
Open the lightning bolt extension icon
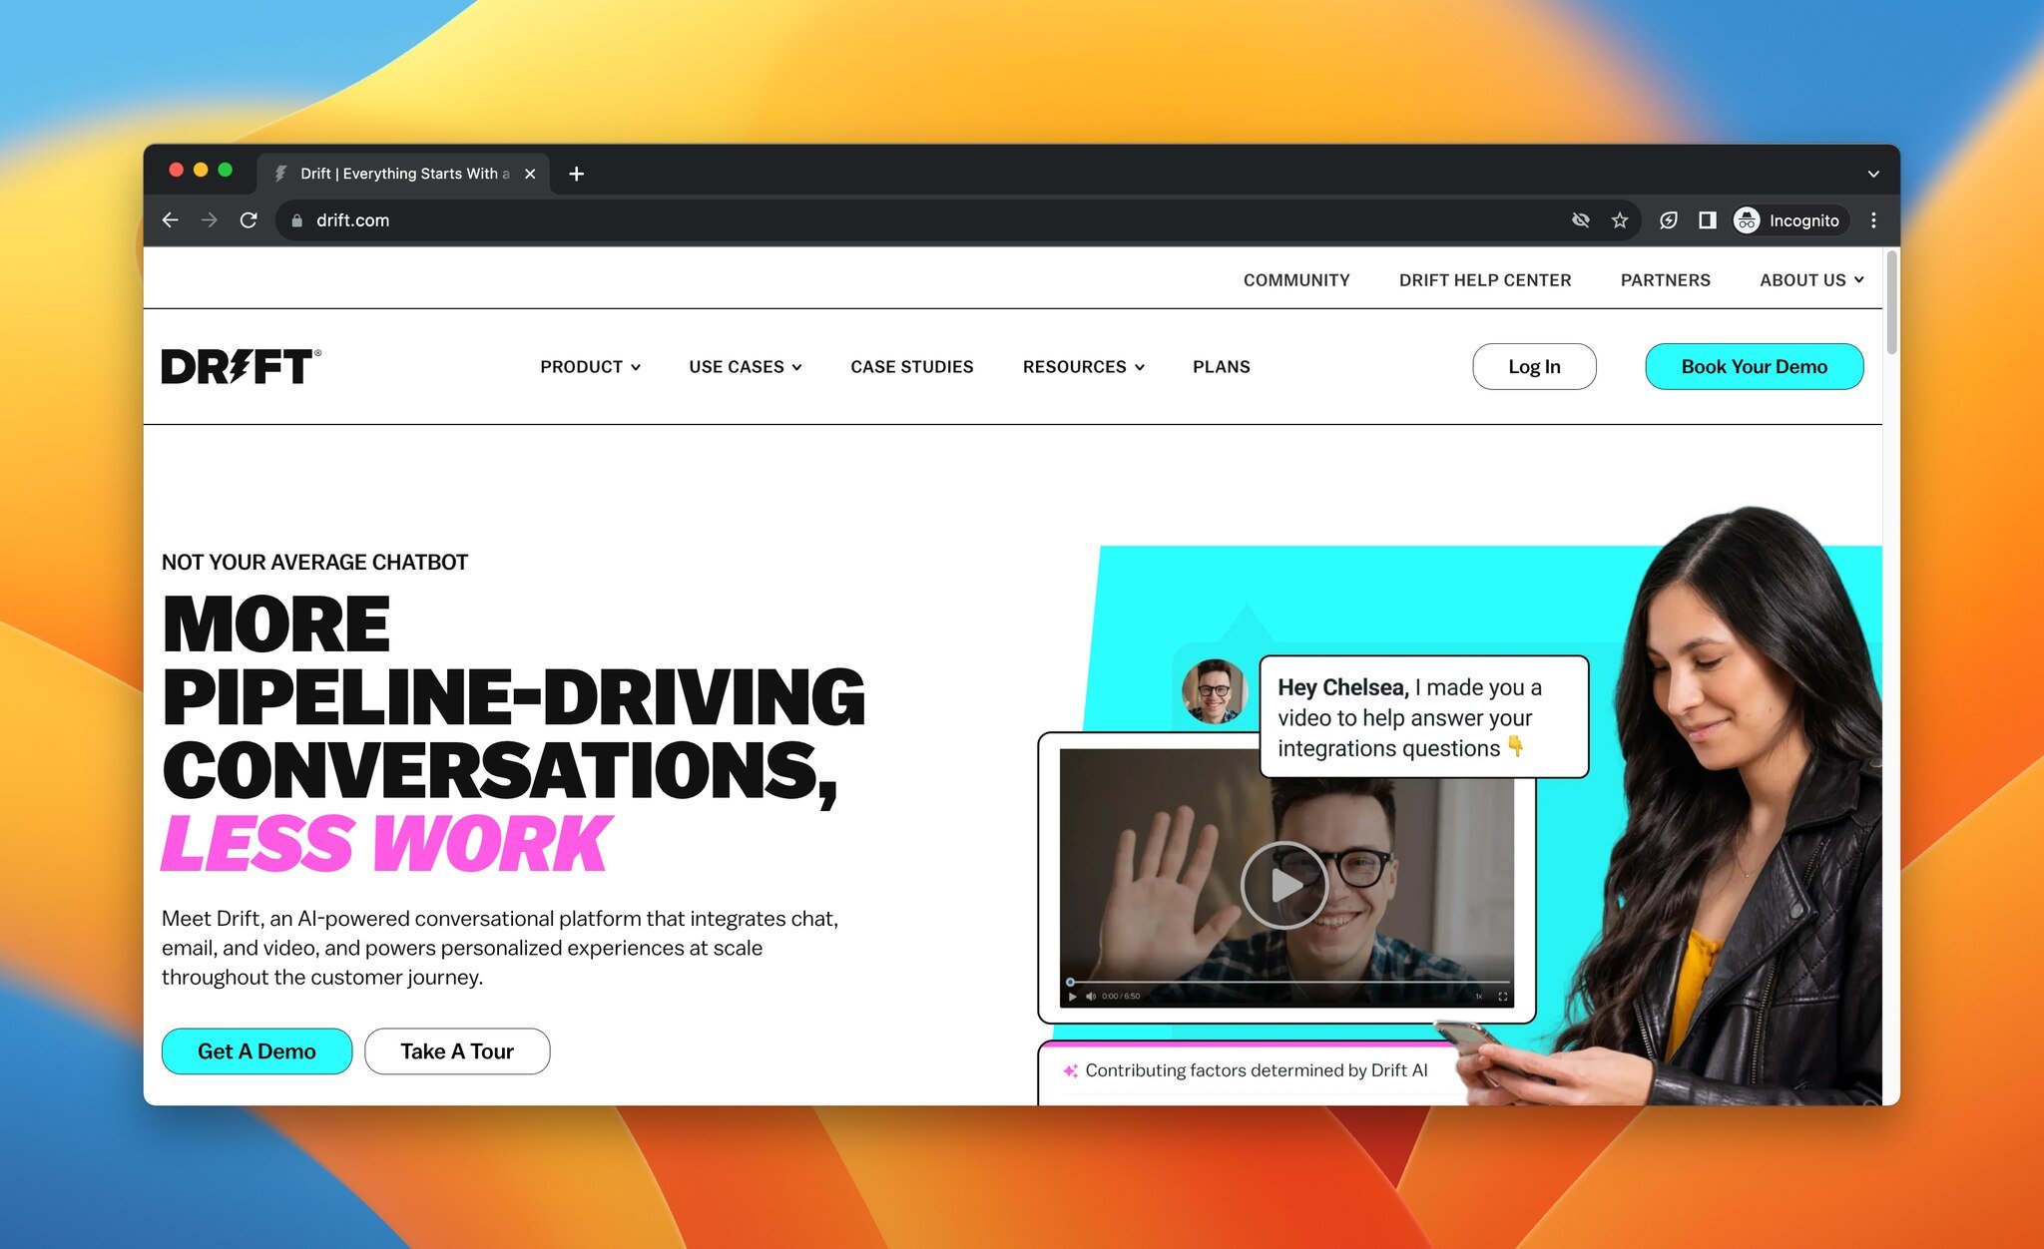(x=1668, y=220)
